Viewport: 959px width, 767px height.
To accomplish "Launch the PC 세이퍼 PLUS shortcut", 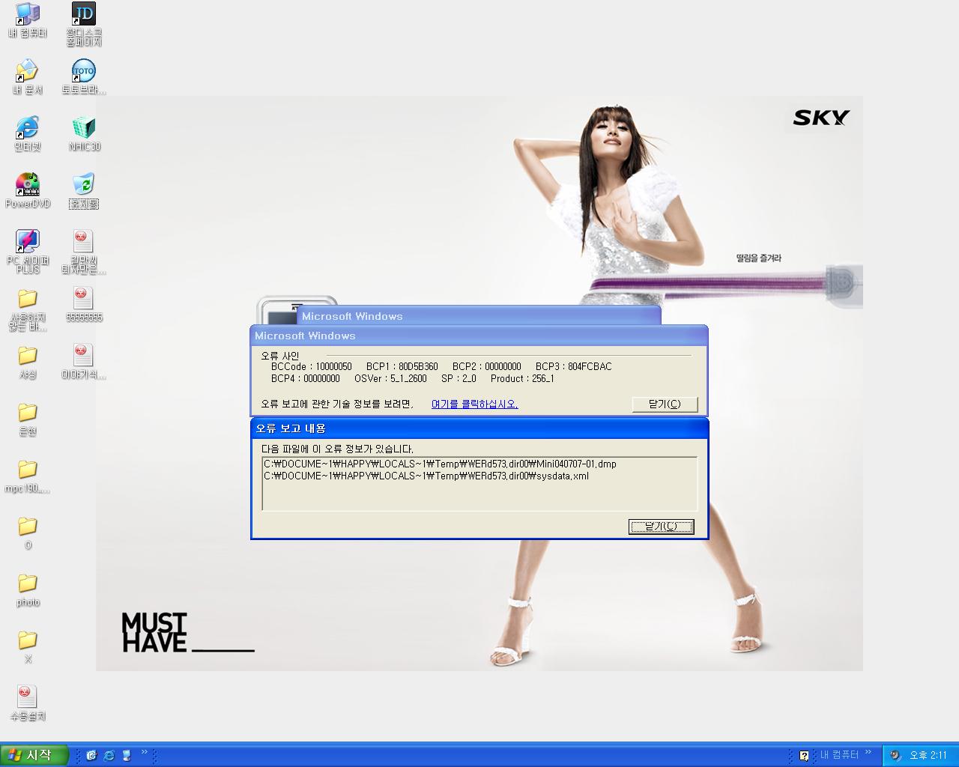I will coord(28,252).
